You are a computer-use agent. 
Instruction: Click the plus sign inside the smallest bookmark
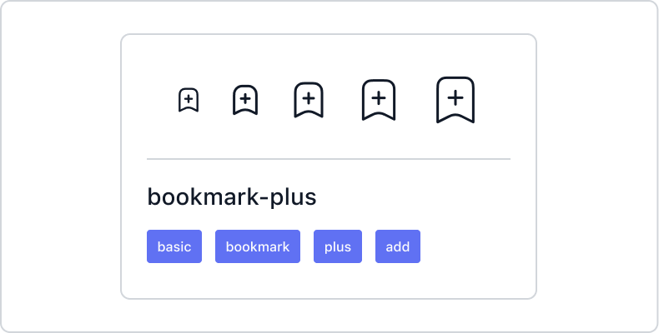click(189, 99)
